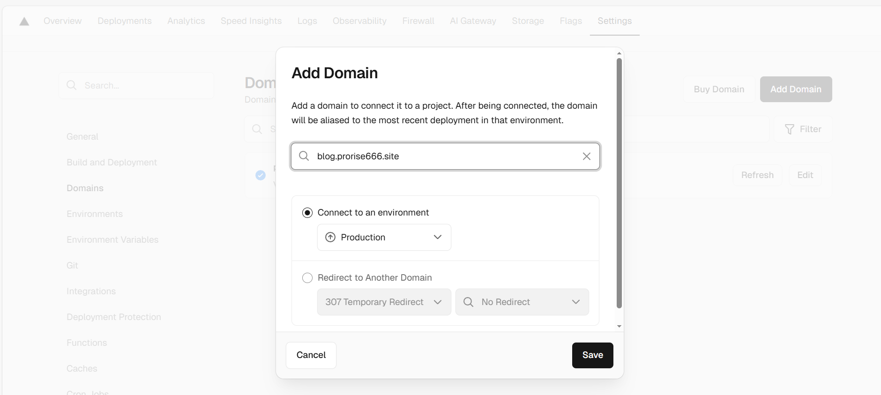Viewport: 881px width, 395px height.
Task: Select Redirect to Another Domain radio
Action: 307,278
